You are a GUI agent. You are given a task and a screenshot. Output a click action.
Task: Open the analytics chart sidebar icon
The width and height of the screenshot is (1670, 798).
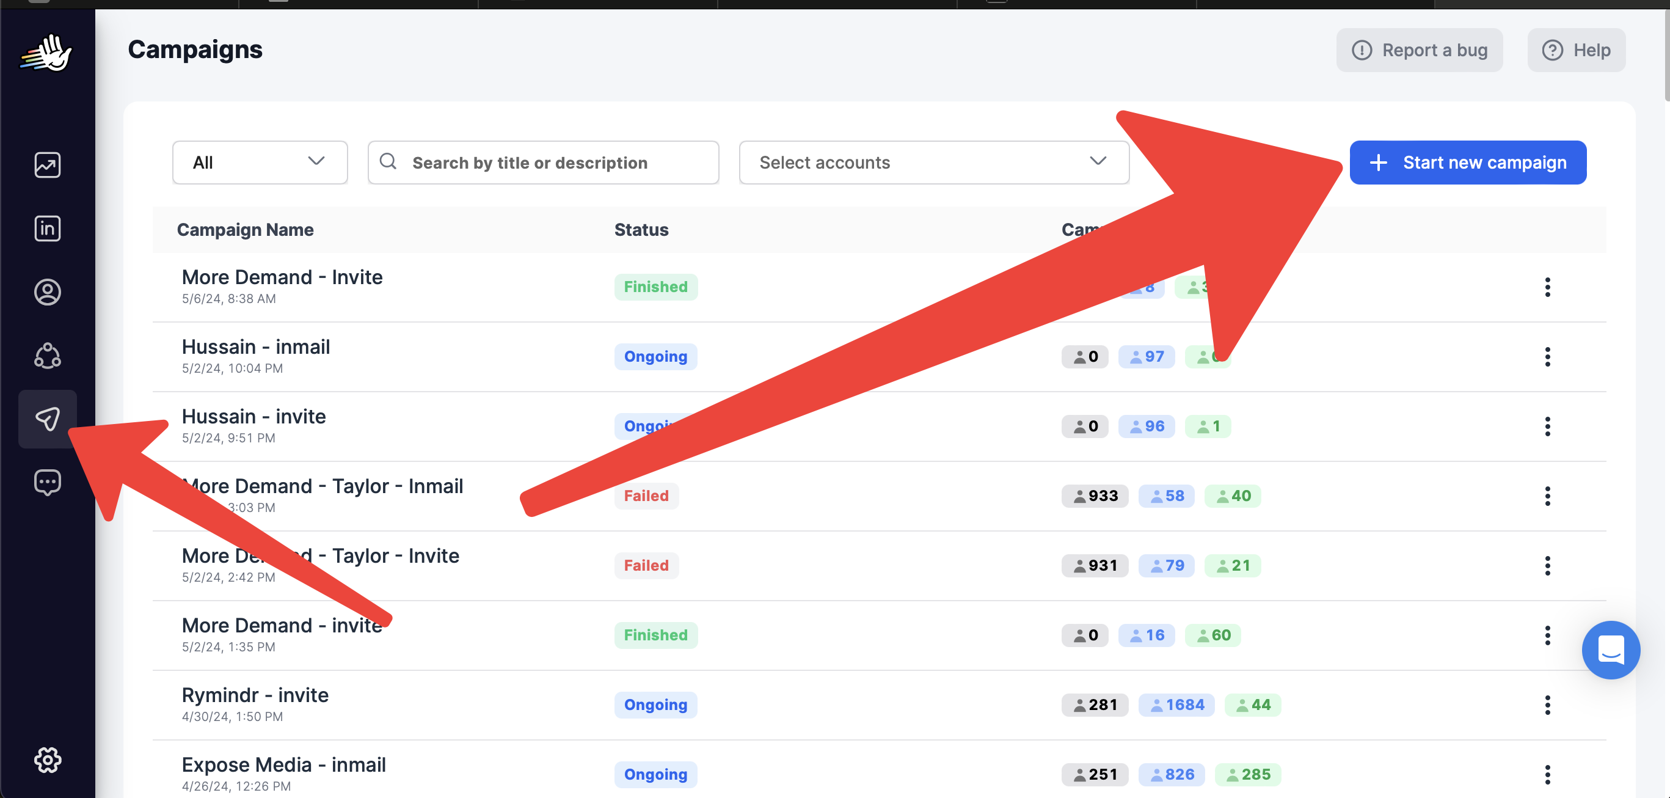click(47, 166)
